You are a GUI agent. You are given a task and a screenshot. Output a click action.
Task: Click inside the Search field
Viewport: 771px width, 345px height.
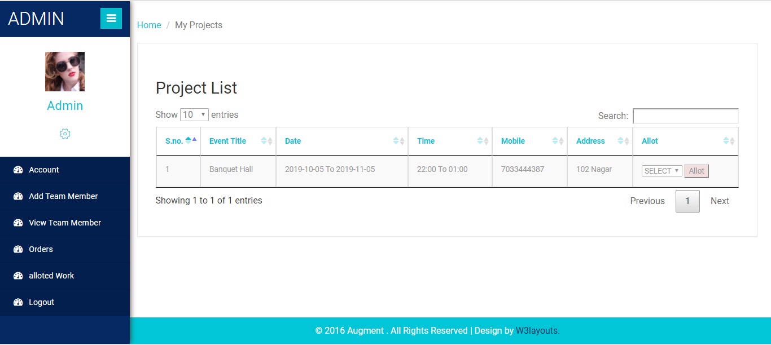click(x=685, y=116)
